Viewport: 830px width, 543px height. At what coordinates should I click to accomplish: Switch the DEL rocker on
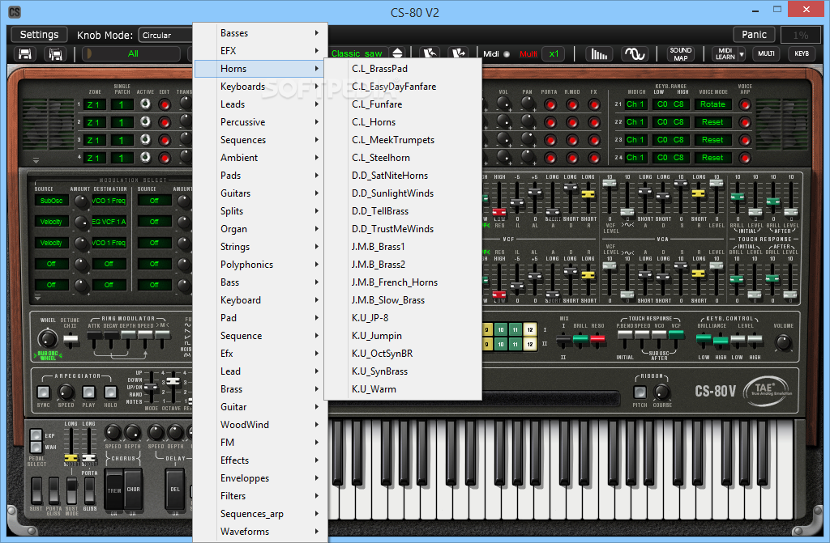pos(175,490)
